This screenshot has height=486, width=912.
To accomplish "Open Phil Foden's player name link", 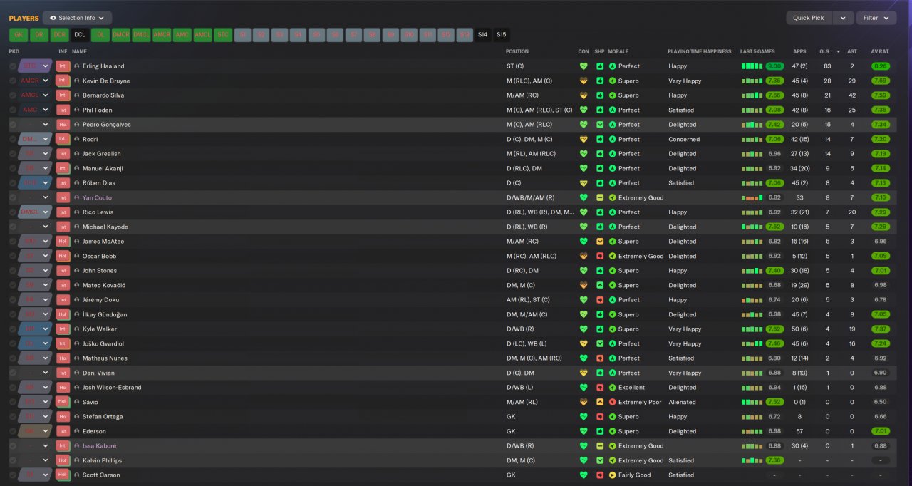I will (x=97, y=110).
